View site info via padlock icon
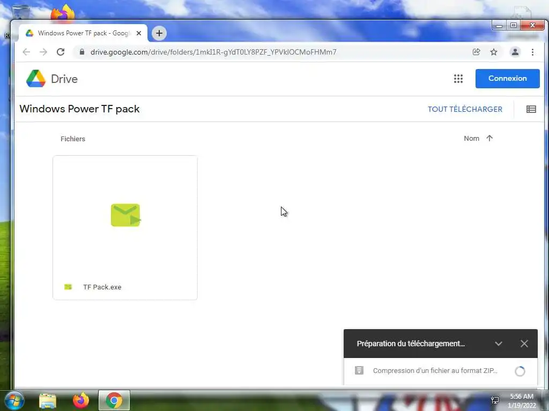549x411 pixels. tap(82, 52)
